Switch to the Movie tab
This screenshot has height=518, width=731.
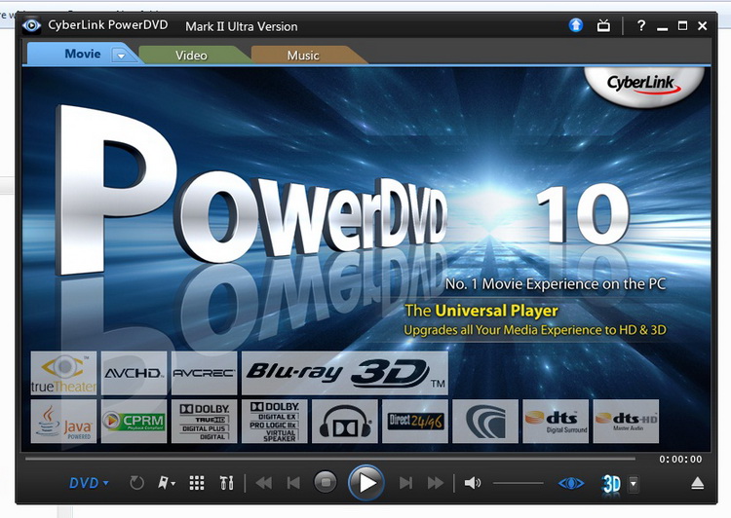[83, 54]
